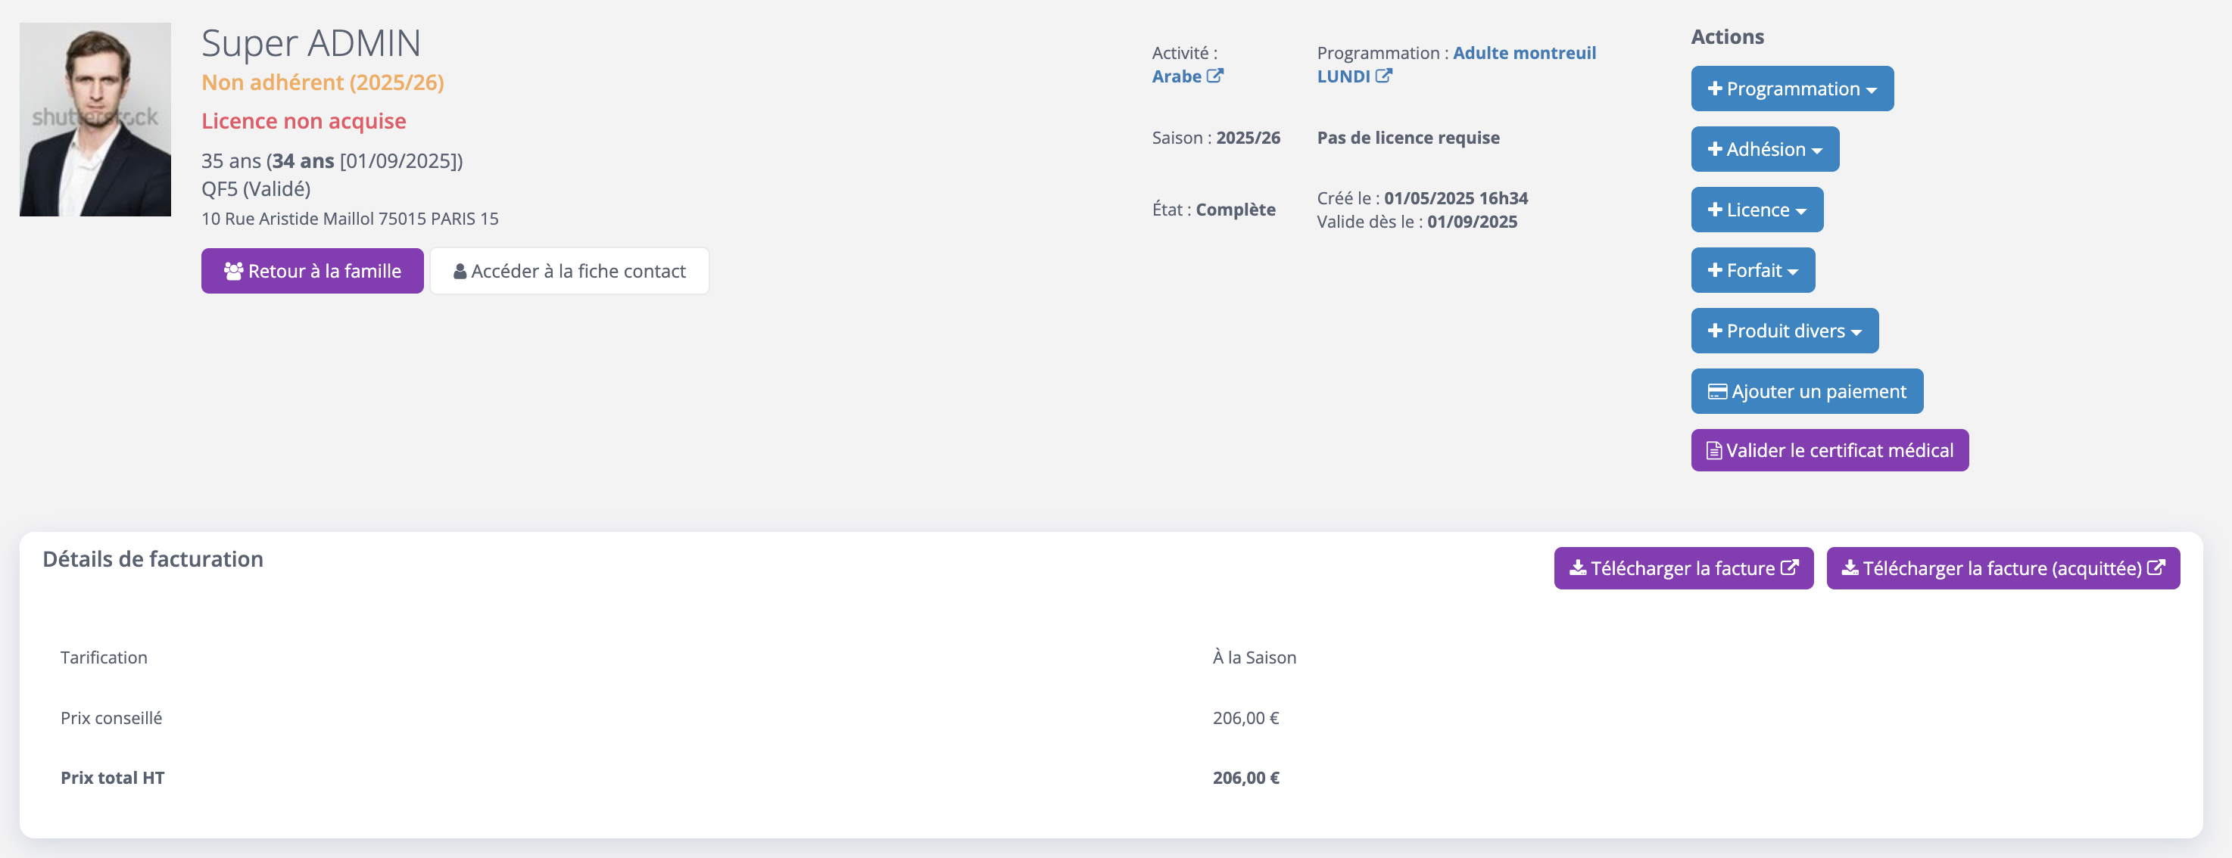Click the Retour à la famille button
Image resolution: width=2232 pixels, height=858 pixels.
pyautogui.click(x=312, y=271)
